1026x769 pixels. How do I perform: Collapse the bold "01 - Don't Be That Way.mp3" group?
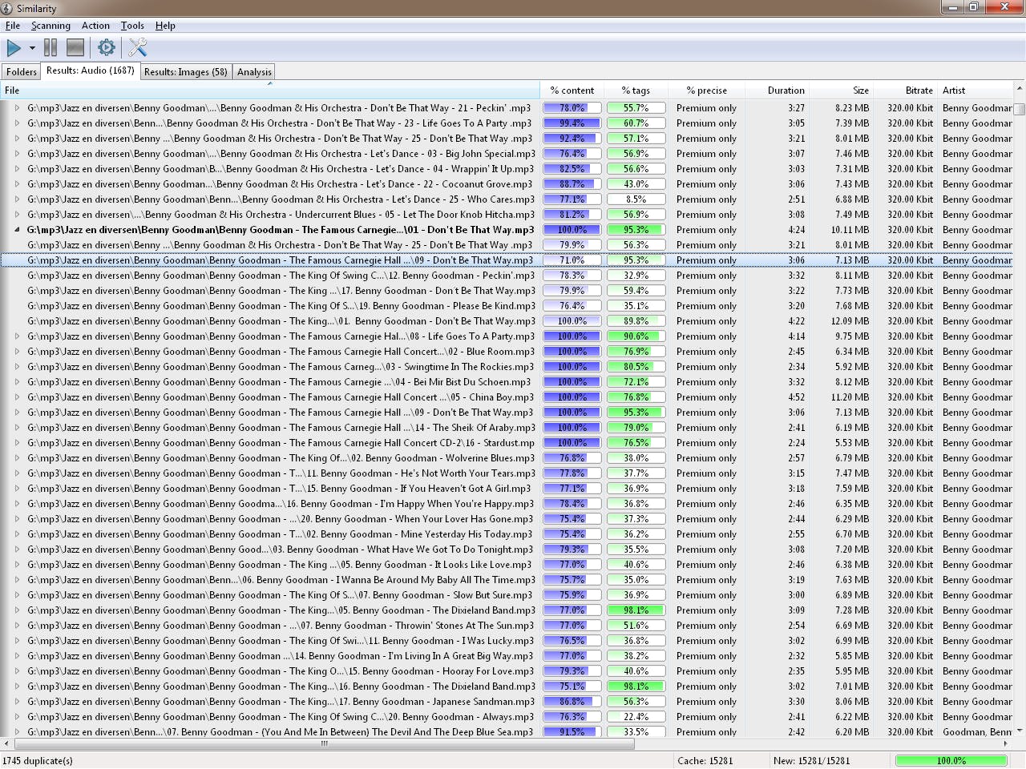[x=17, y=230]
